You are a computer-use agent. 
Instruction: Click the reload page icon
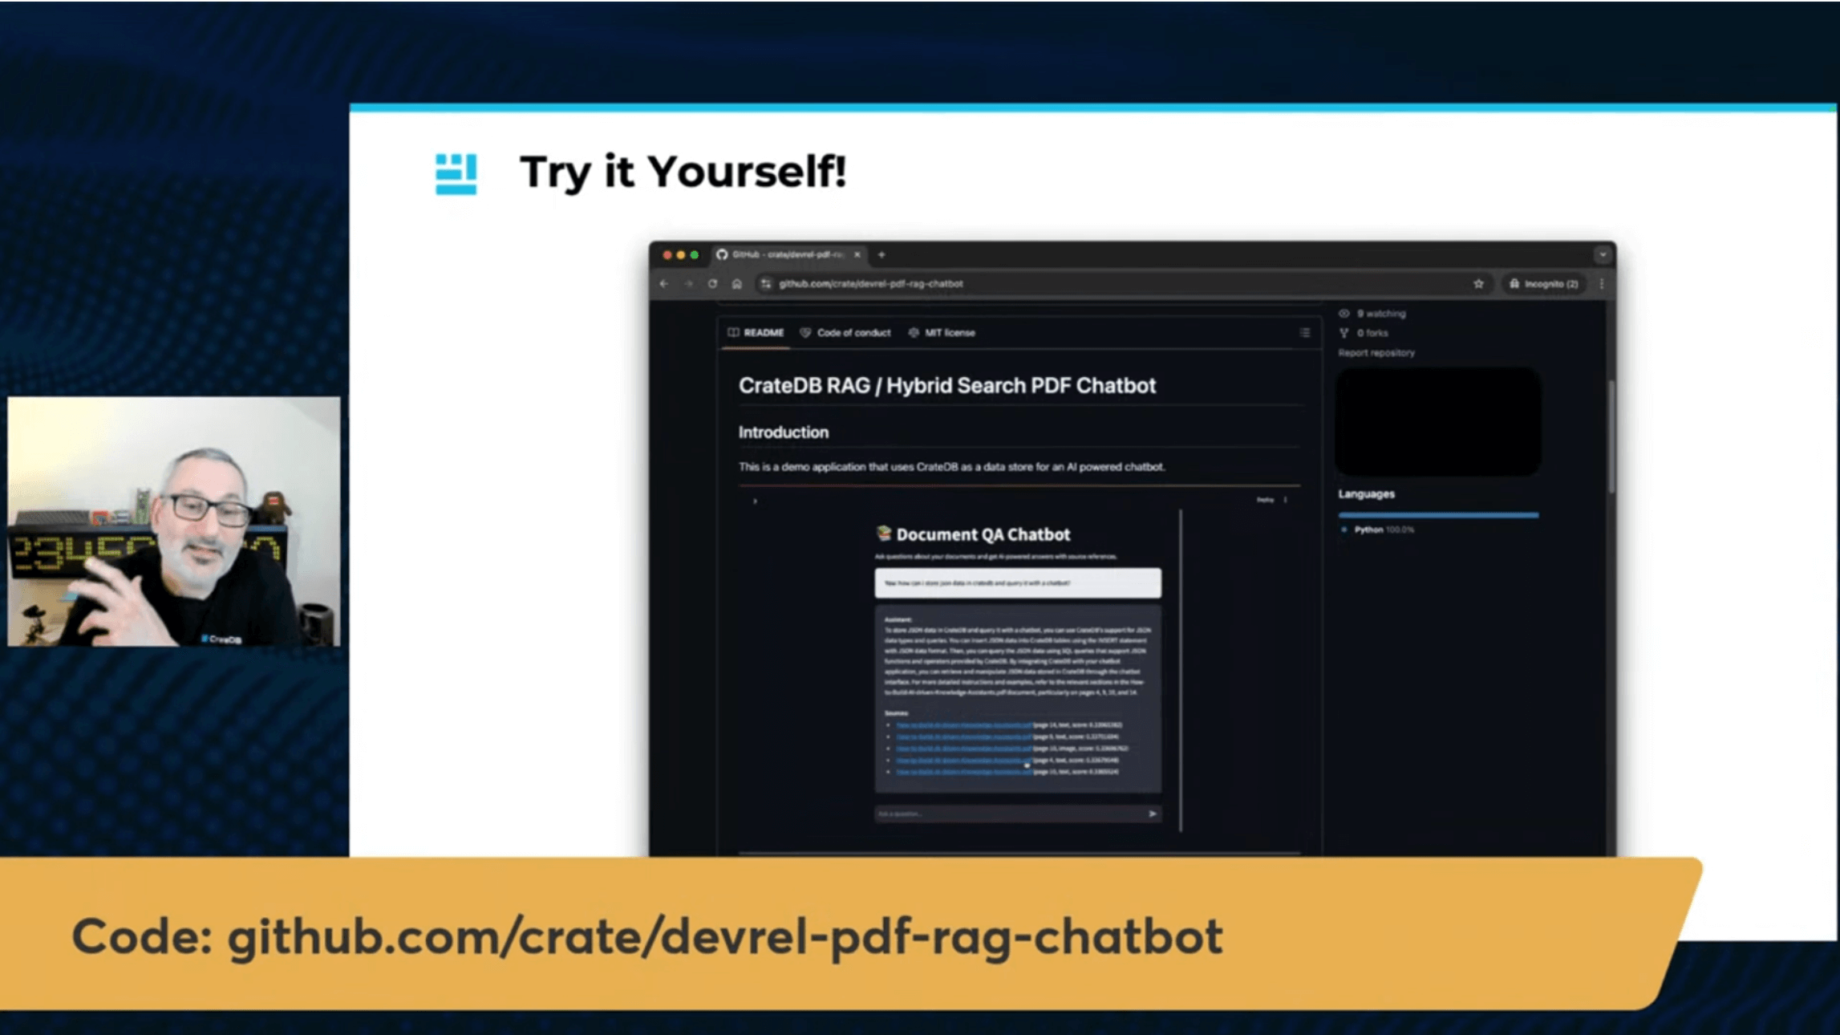tap(711, 284)
